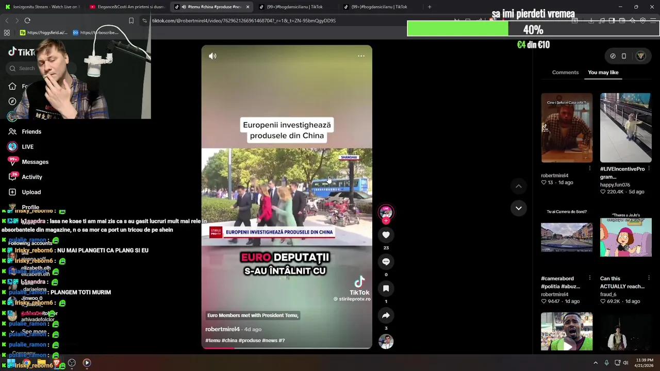Open Friends in the TikTok sidebar
This screenshot has height=371, width=660.
pyautogui.click(x=31, y=131)
